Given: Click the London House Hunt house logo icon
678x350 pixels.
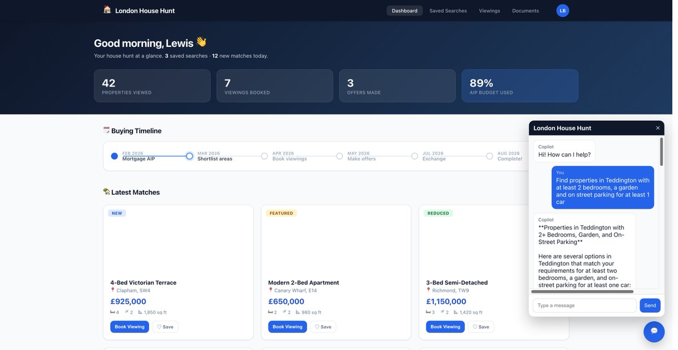Looking at the screenshot, I should (x=107, y=10).
